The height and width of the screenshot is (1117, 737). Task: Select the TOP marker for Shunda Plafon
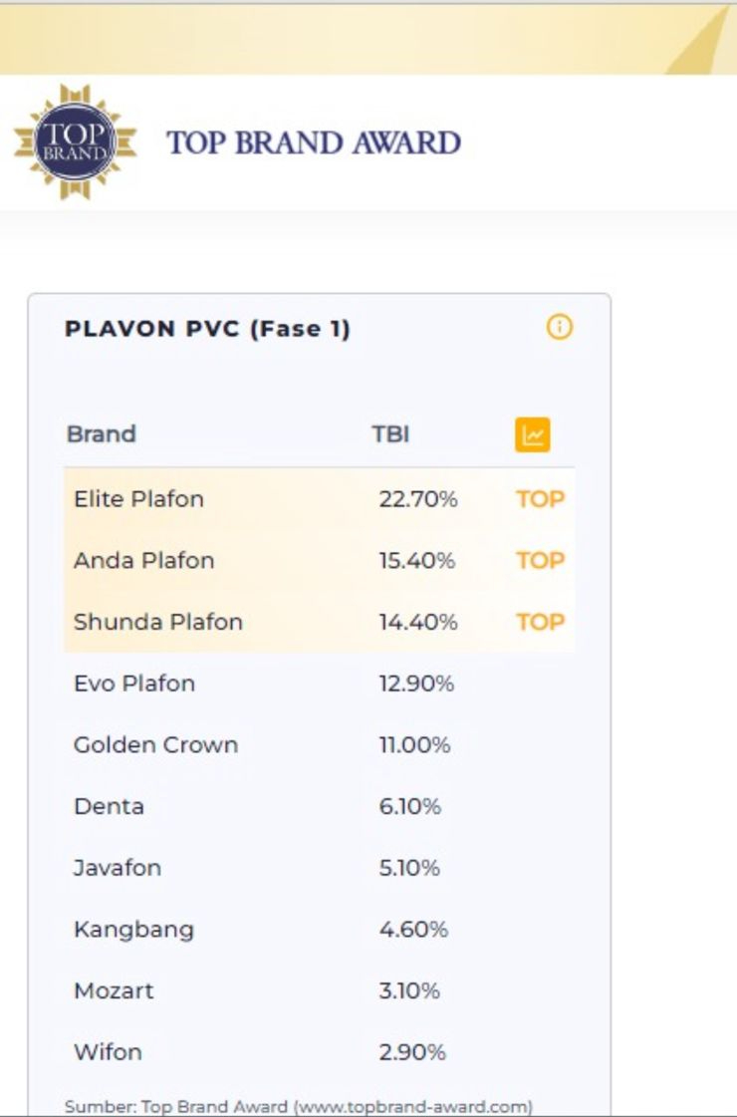pos(539,621)
